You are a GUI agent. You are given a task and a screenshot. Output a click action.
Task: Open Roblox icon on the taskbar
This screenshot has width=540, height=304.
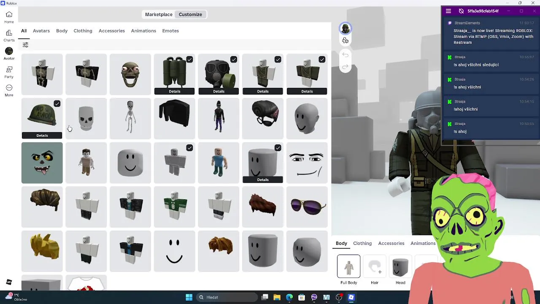pos(351,297)
